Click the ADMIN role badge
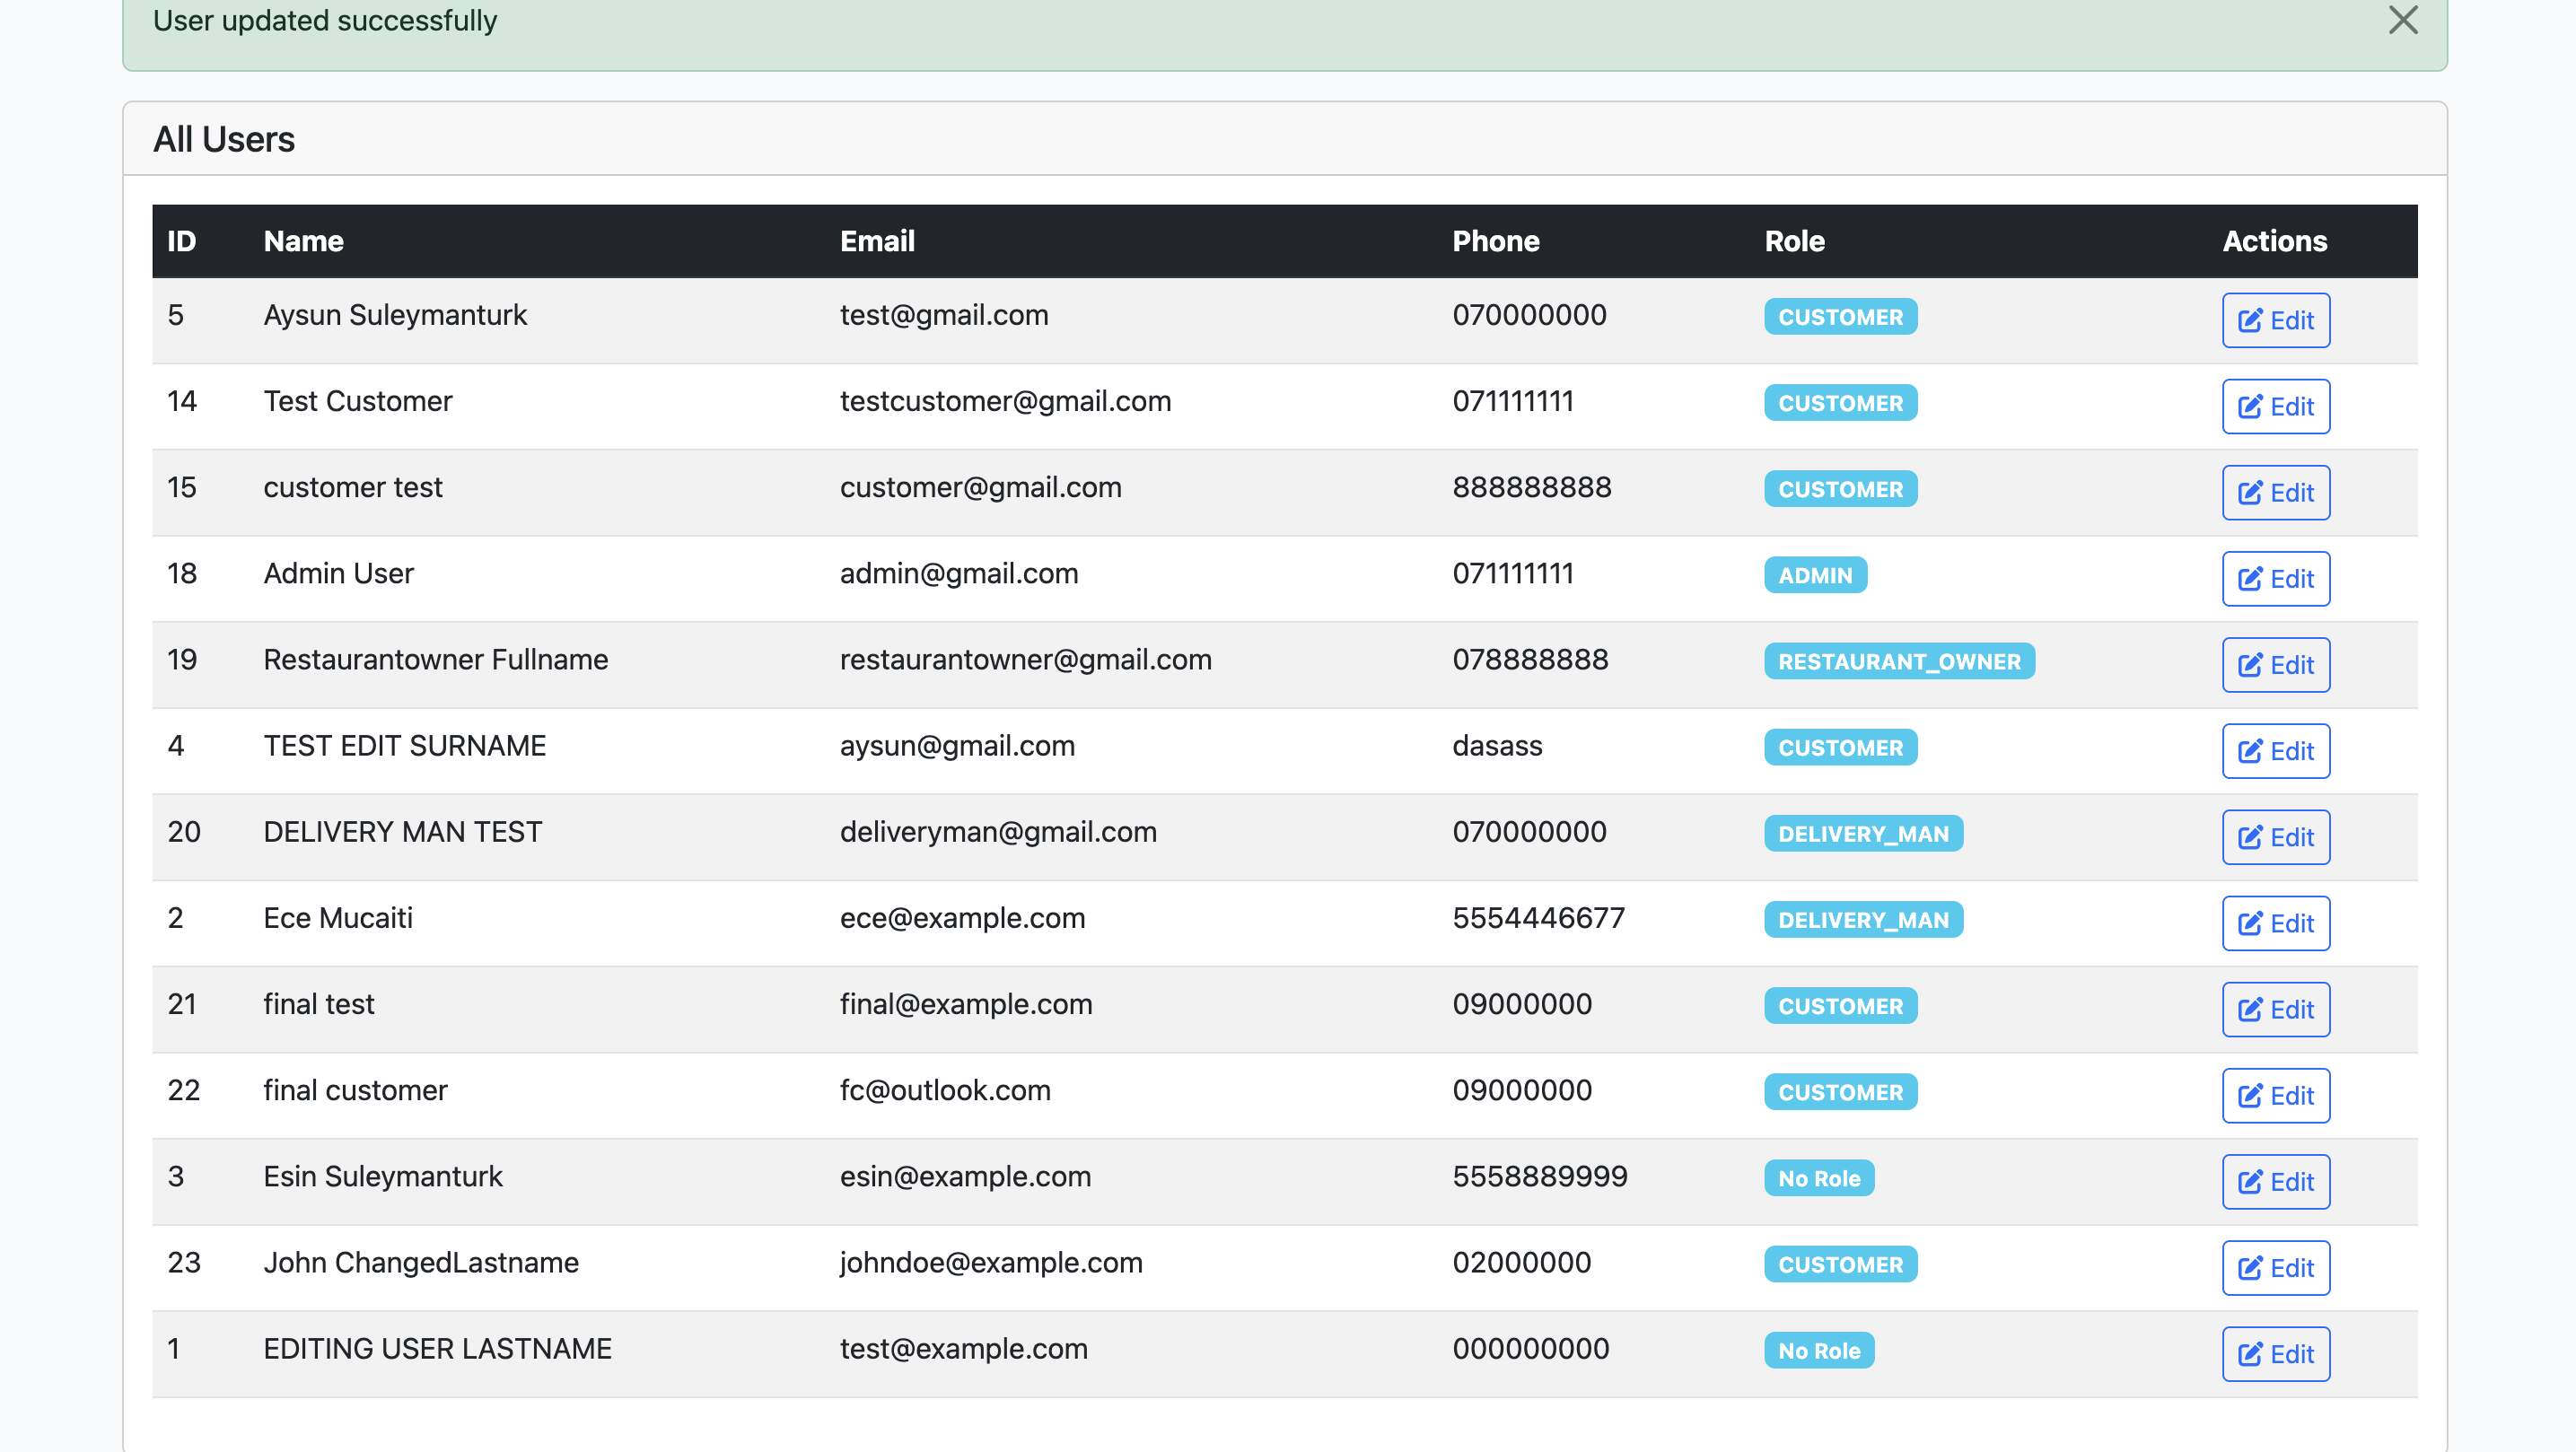Screen dimensions: 2576x1452 pyautogui.click(x=1814, y=575)
